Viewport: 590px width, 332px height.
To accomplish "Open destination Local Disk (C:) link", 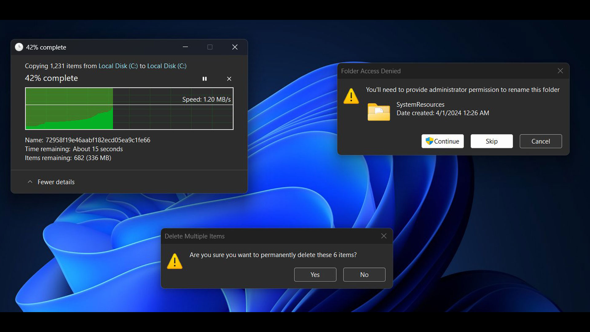I will tap(167, 66).
